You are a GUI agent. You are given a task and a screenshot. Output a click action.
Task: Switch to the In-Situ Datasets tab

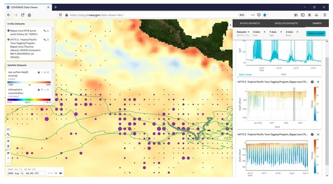coord(250,23)
